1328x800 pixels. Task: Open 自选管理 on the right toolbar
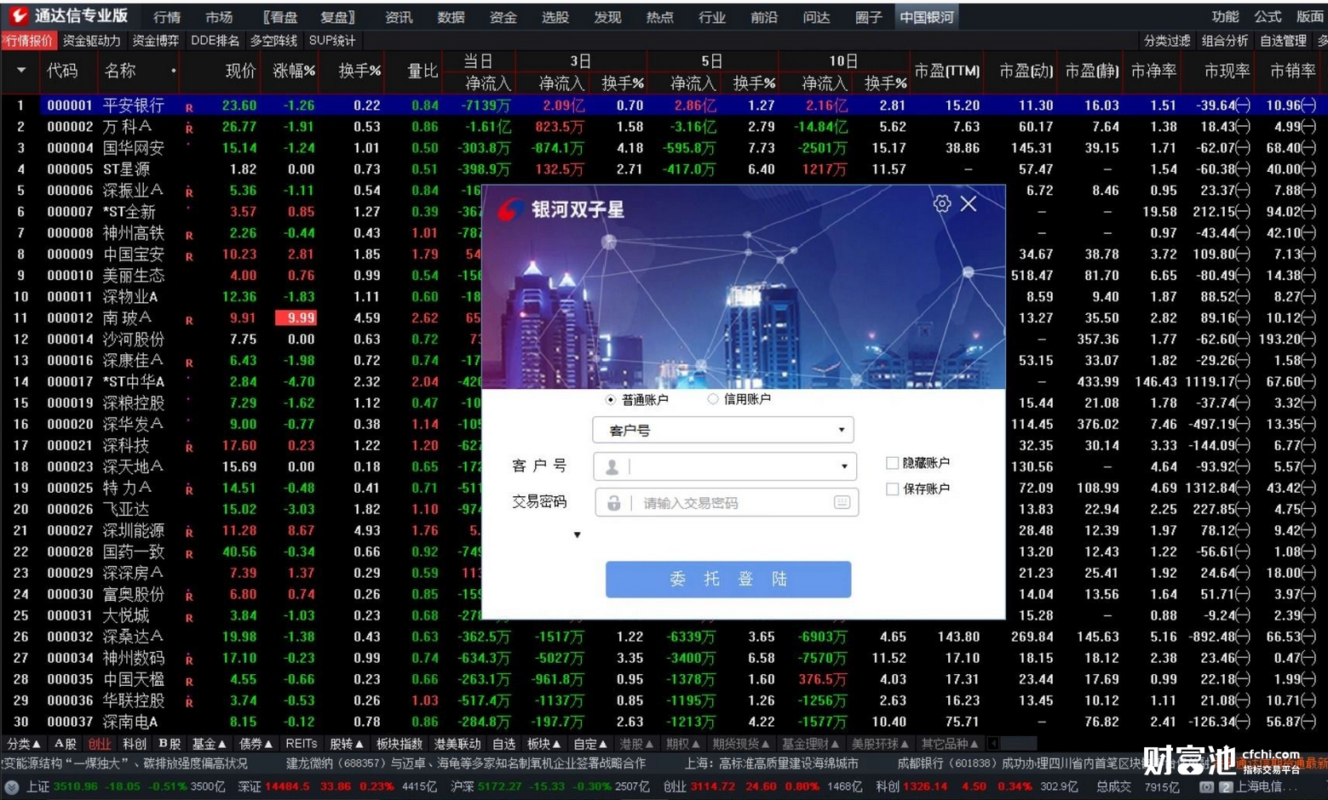pyautogui.click(x=1283, y=40)
